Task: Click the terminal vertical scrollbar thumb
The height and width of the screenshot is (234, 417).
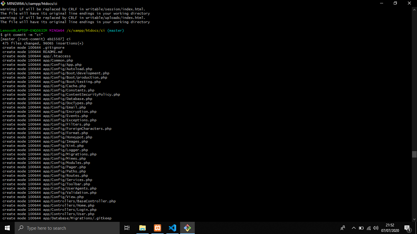Action: pos(414,154)
